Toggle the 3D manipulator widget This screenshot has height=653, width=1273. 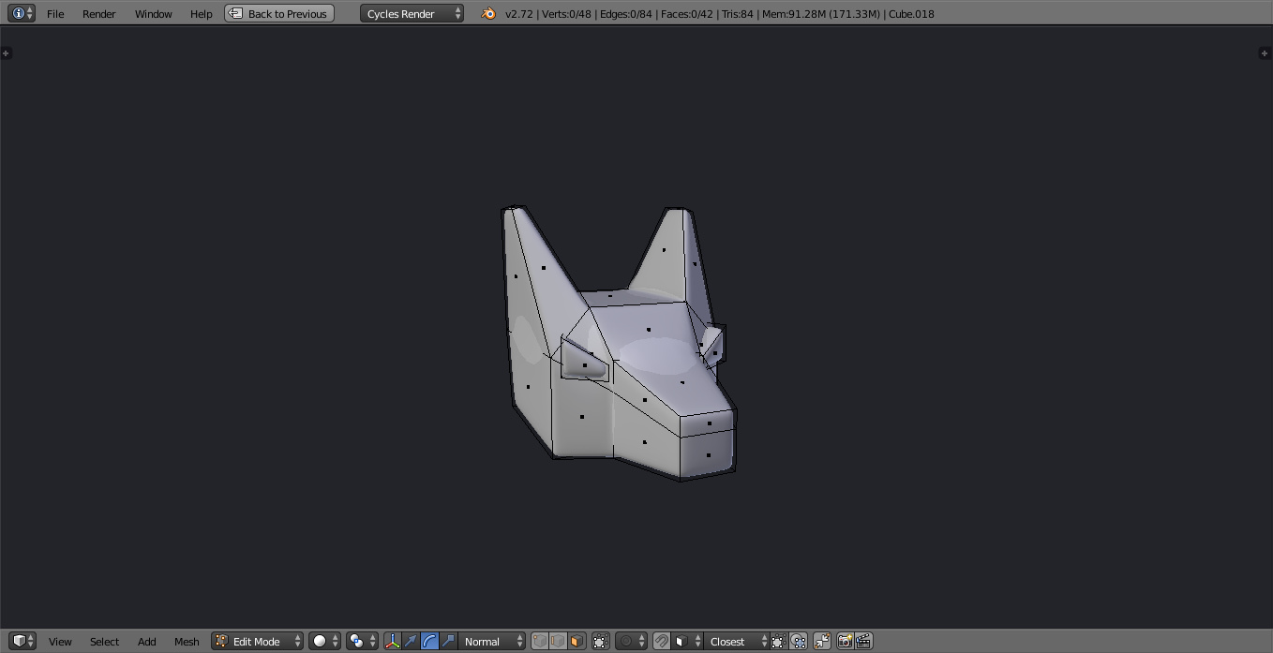pyautogui.click(x=393, y=641)
